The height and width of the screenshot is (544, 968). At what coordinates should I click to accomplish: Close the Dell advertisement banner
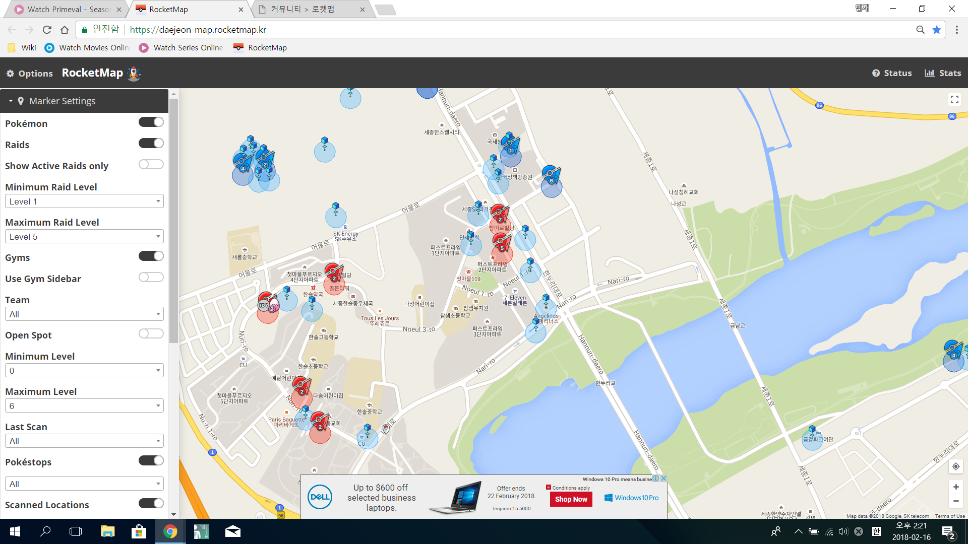click(x=663, y=479)
